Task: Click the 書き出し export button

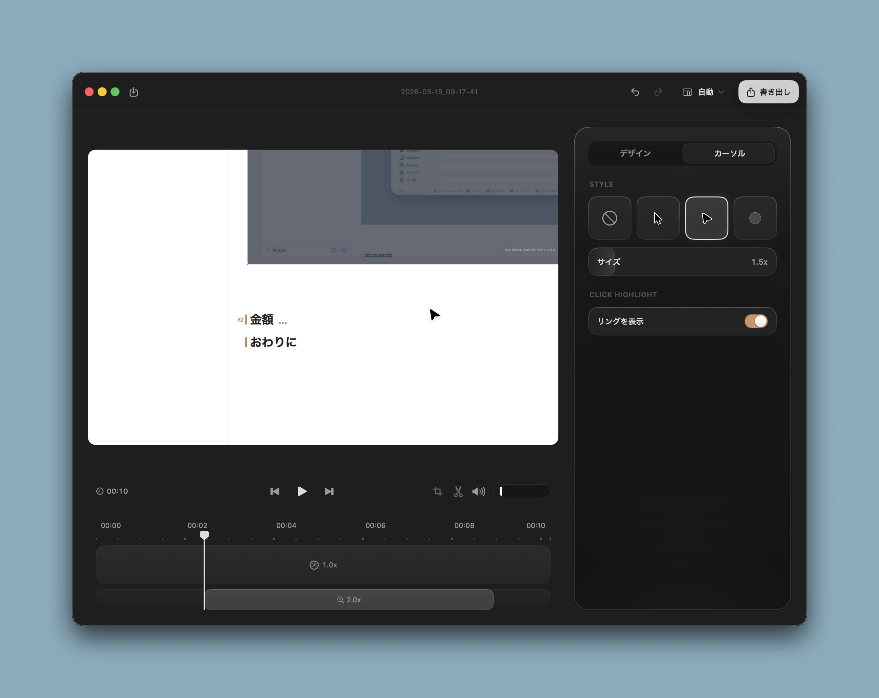Action: pos(768,92)
